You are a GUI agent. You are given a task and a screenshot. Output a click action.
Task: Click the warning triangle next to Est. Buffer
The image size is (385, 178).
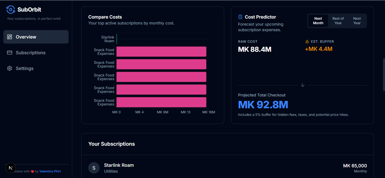(x=307, y=42)
